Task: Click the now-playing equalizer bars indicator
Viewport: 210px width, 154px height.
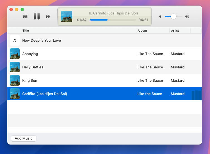Action: click(x=196, y=95)
